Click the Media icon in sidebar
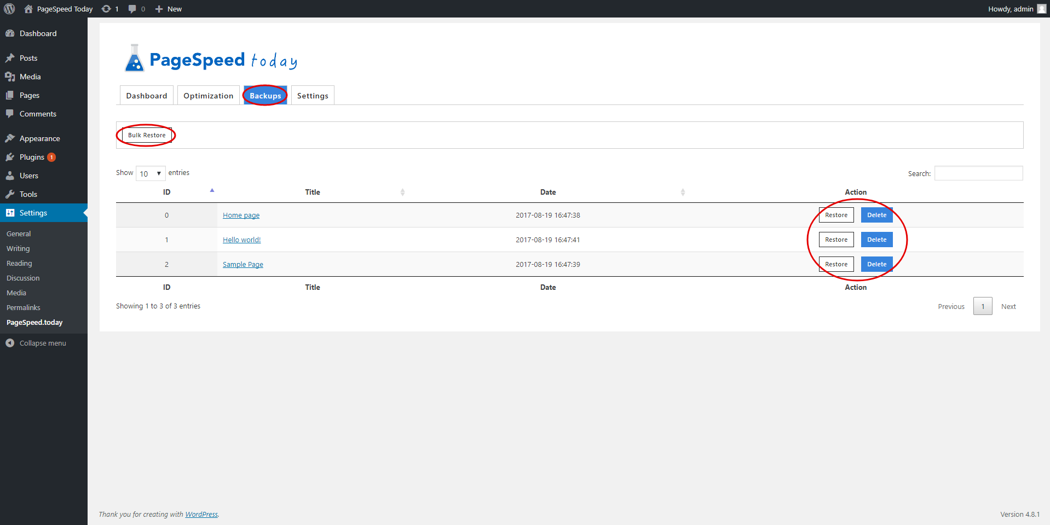The height and width of the screenshot is (525, 1050). pyautogui.click(x=10, y=77)
